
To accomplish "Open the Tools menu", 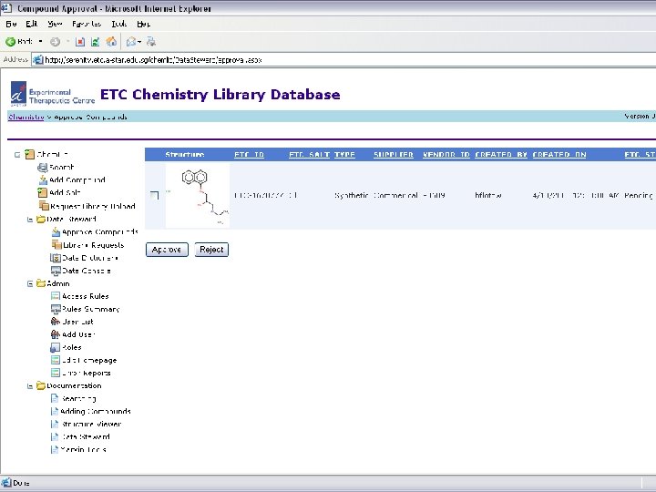I will point(119,24).
